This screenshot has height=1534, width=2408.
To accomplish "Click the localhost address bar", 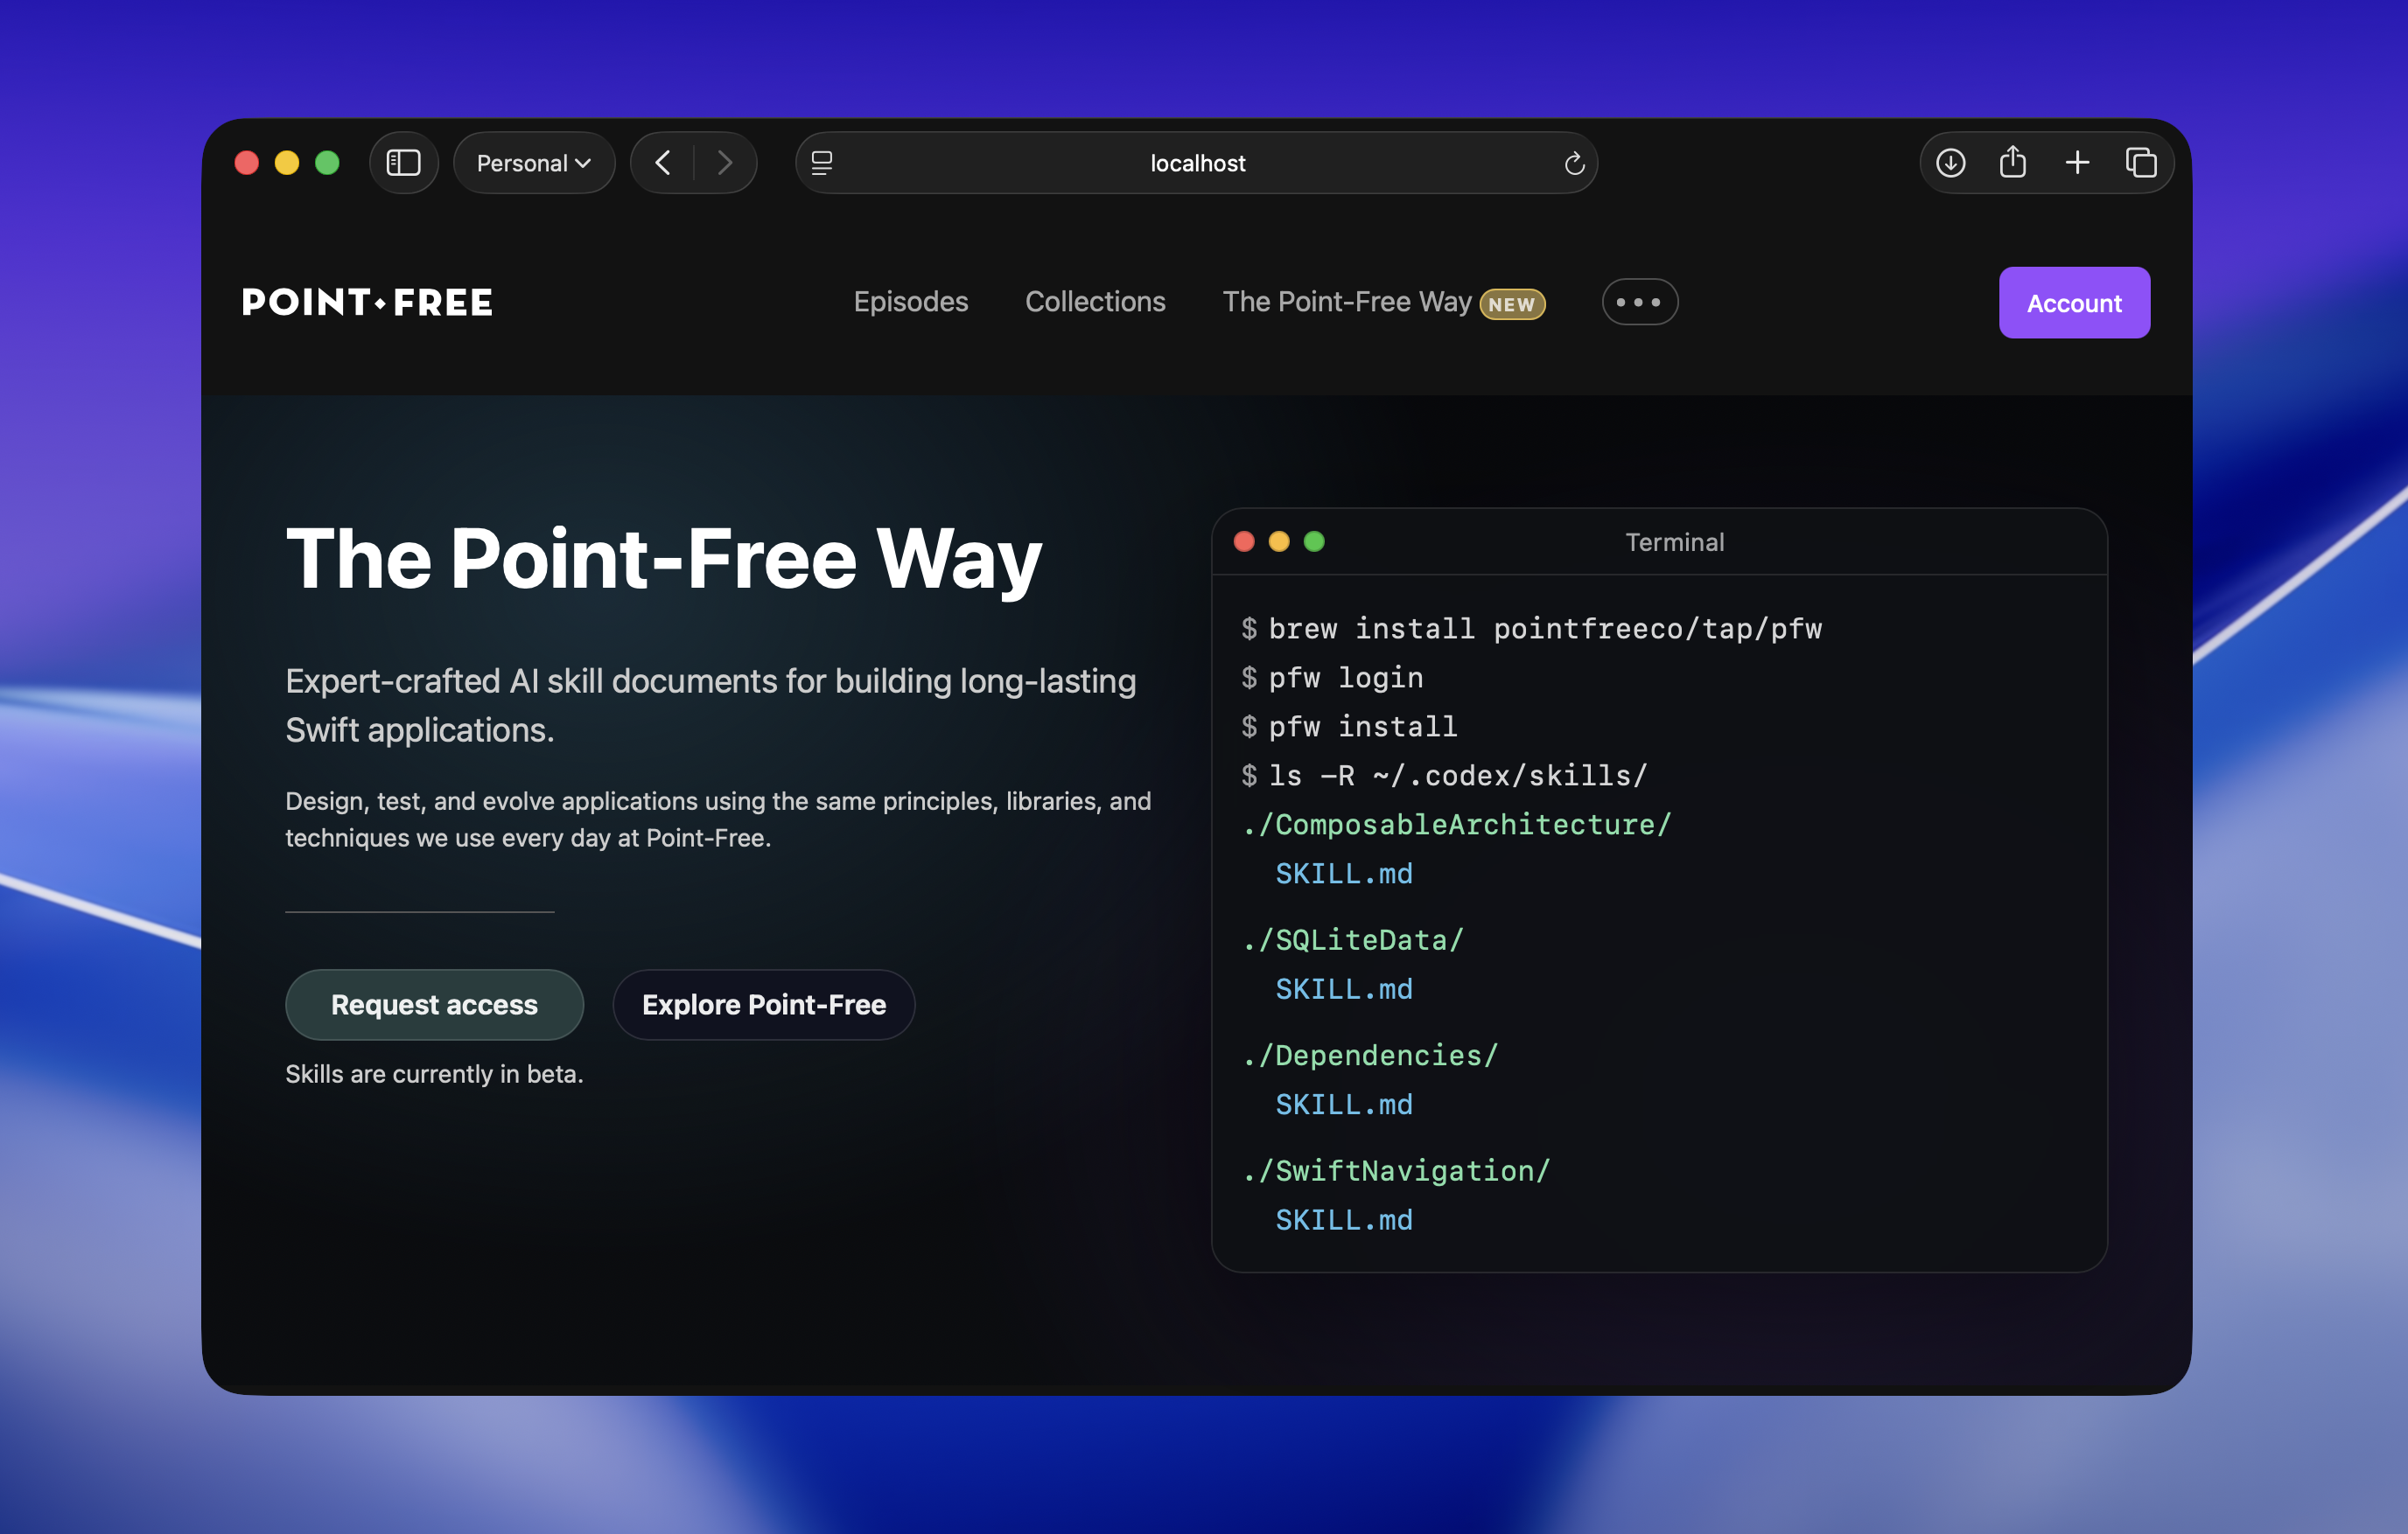I will 1197,163.
